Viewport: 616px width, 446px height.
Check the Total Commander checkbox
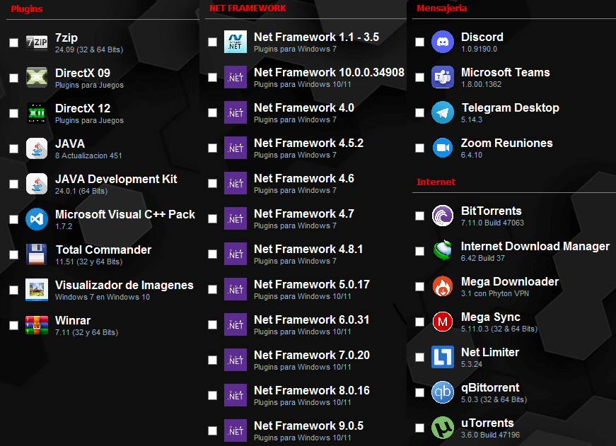pos(13,254)
